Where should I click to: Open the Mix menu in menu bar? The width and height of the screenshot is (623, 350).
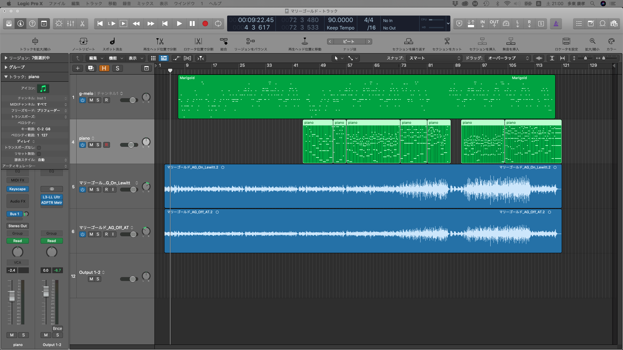[x=145, y=4]
